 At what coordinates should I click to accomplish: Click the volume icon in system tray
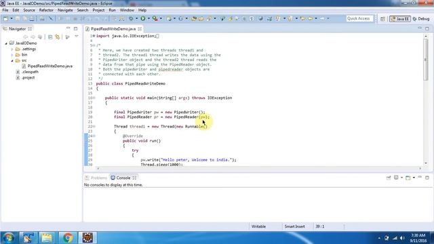pos(402,238)
